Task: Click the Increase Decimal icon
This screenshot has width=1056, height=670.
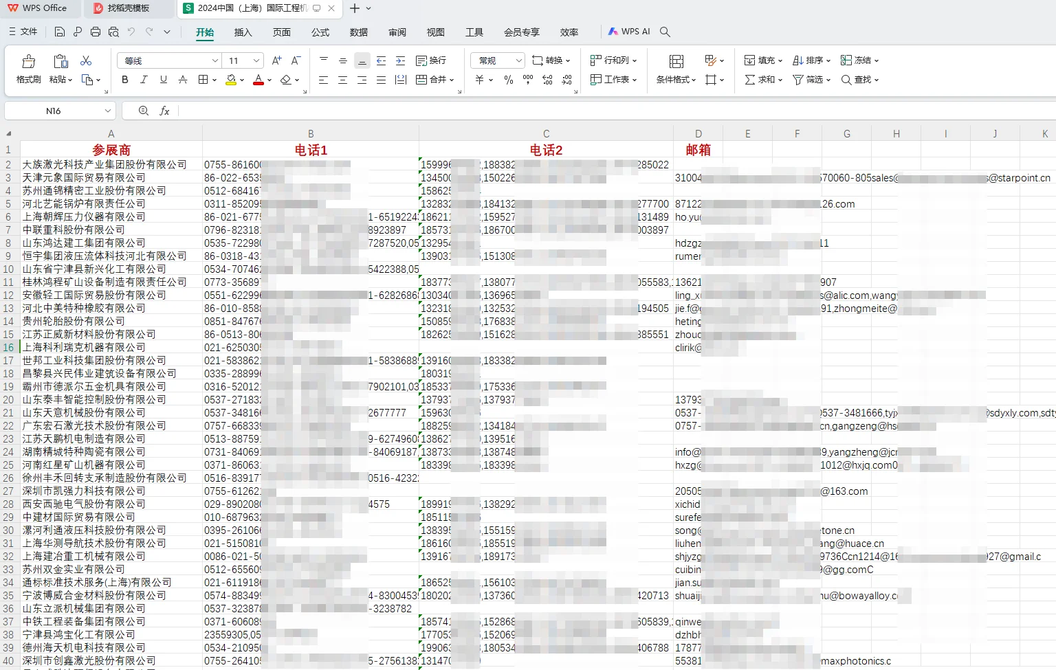Action: [547, 80]
